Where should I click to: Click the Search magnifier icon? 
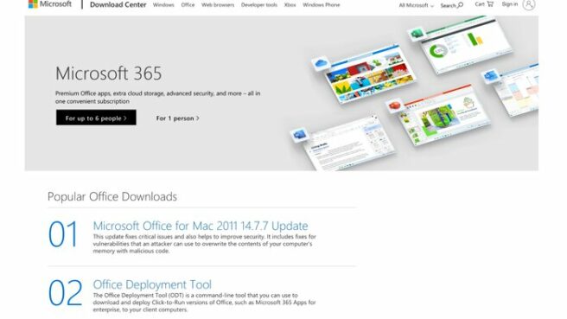point(461,5)
